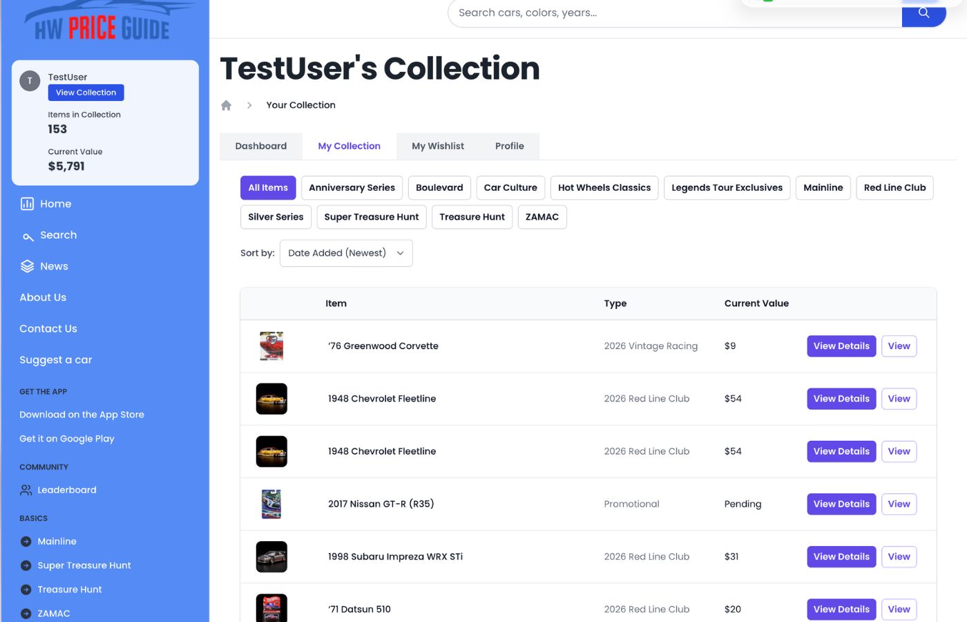967x622 pixels.
Task: Click the arrow icon beside Super Treasure Hunt
Action: (26, 565)
